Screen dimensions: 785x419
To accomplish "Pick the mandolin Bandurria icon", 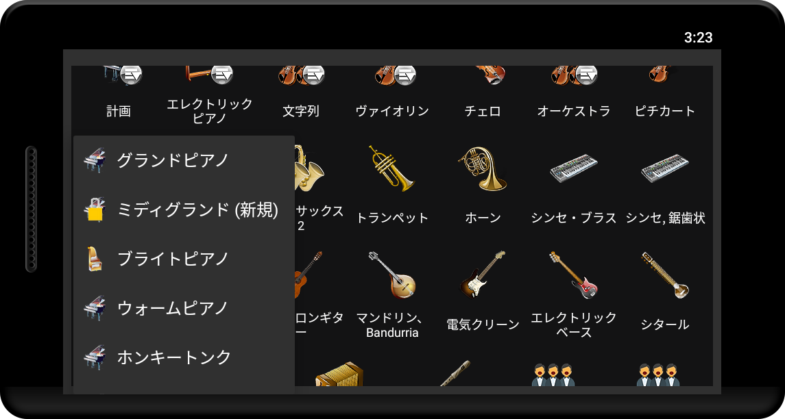I will click(x=392, y=275).
